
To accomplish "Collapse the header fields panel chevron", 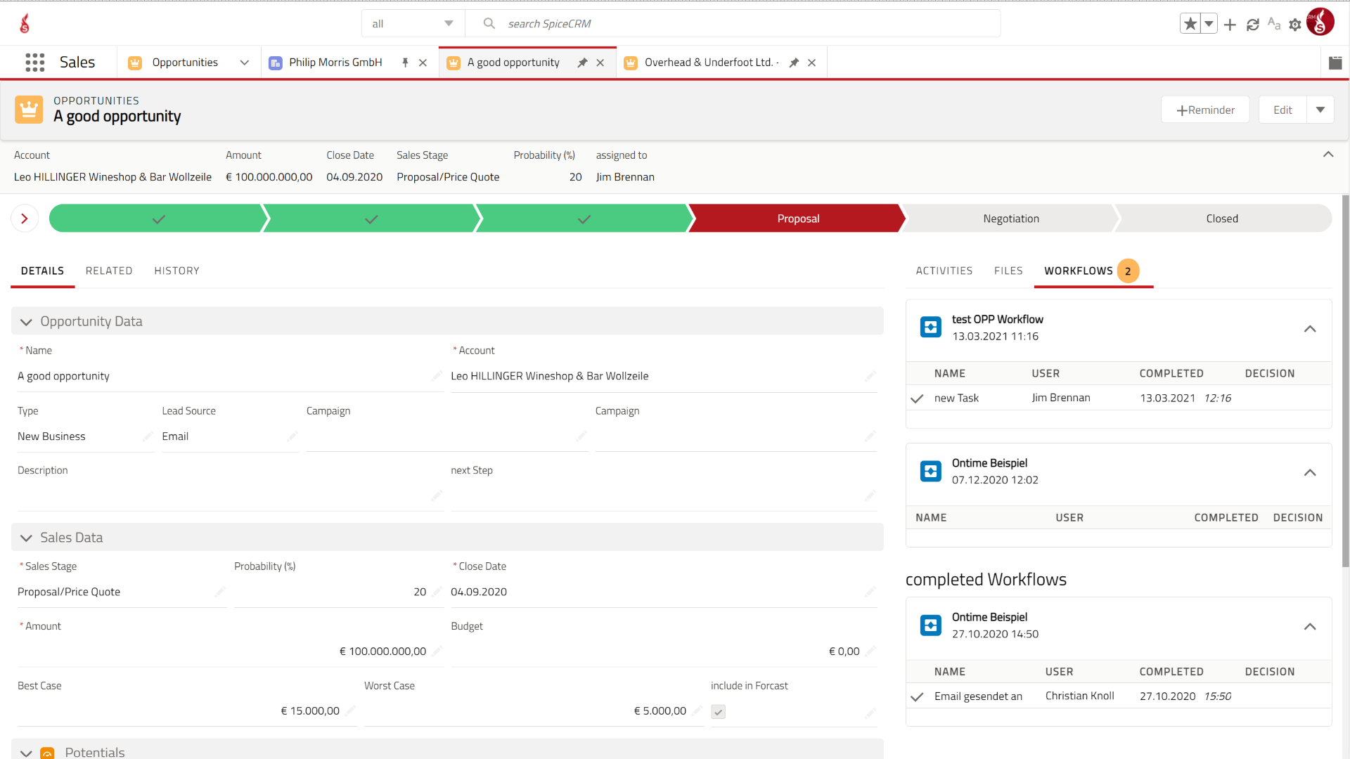I will point(1328,155).
